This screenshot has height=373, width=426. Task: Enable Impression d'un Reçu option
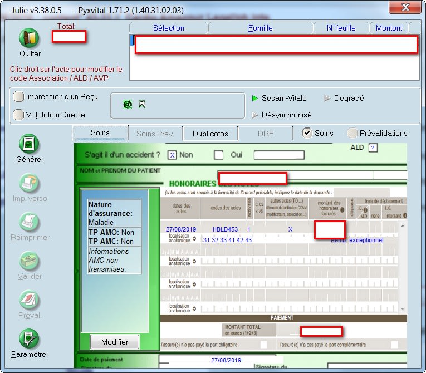coord(18,97)
